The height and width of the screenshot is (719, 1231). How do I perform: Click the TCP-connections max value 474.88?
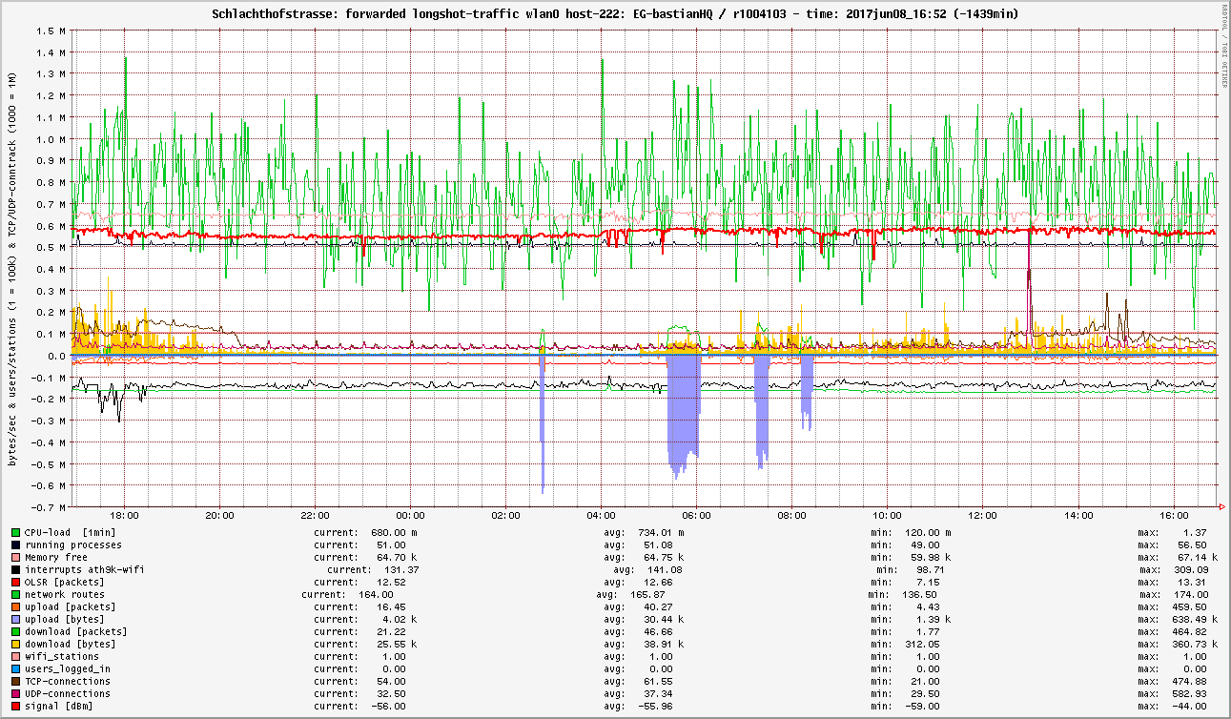[1188, 681]
